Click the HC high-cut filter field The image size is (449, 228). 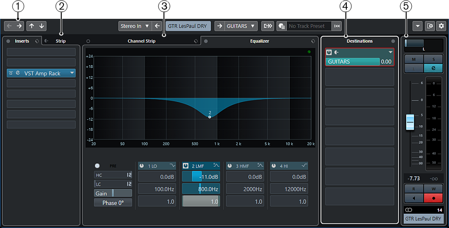113,175
